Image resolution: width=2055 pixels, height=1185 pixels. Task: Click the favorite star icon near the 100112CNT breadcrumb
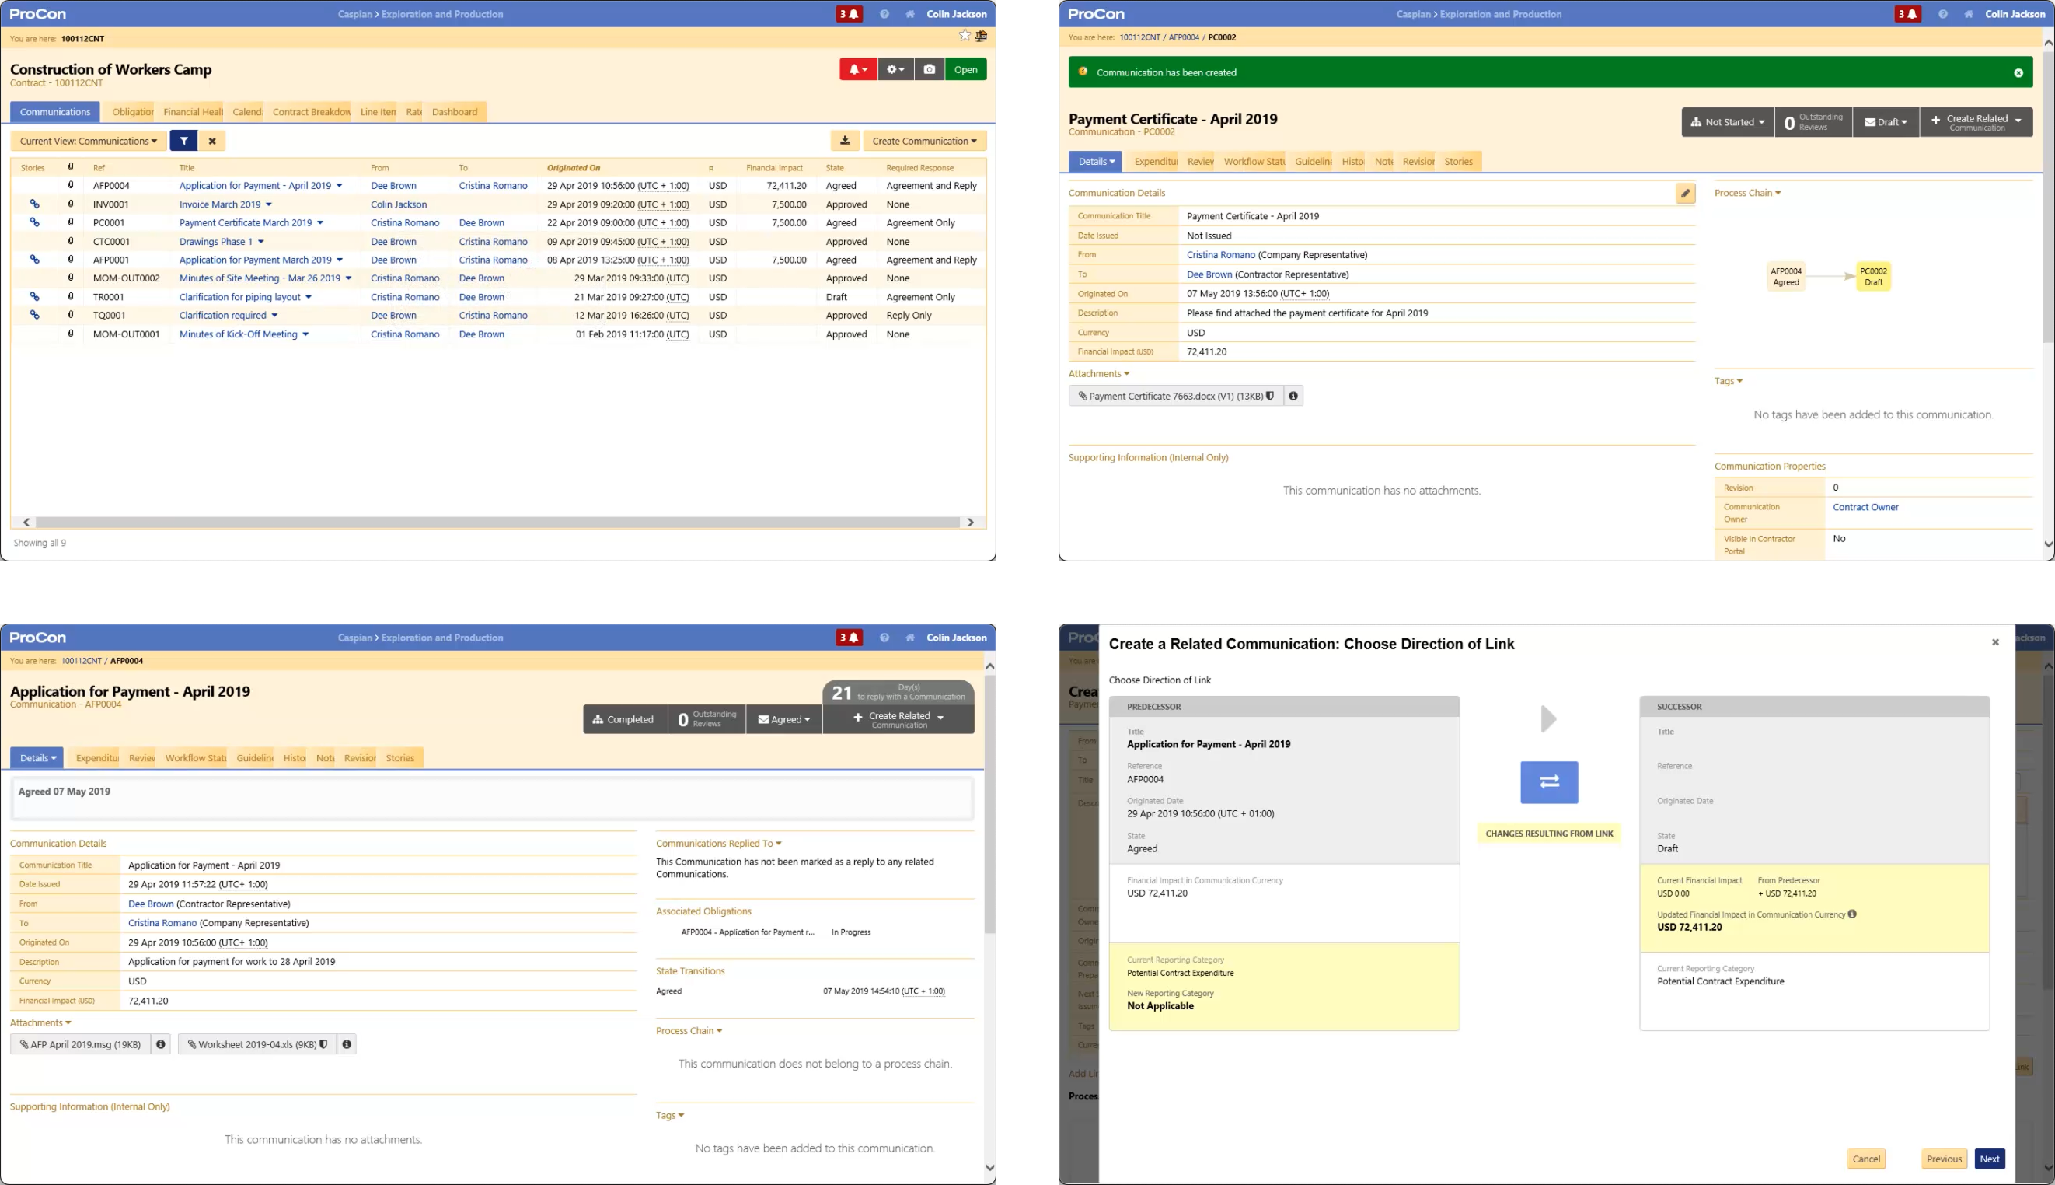click(x=964, y=36)
